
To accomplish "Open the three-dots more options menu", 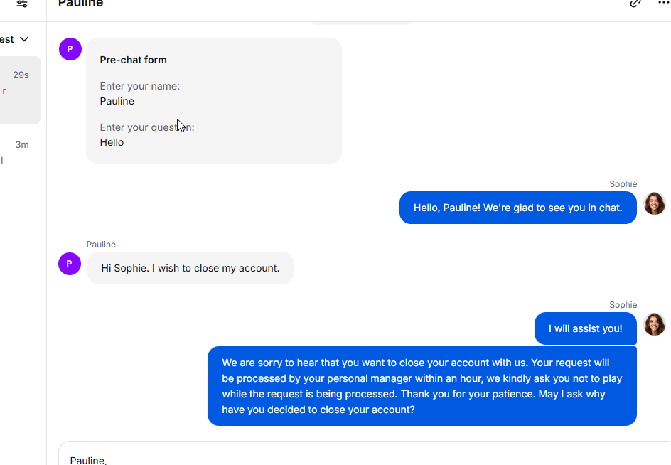I will point(663,4).
